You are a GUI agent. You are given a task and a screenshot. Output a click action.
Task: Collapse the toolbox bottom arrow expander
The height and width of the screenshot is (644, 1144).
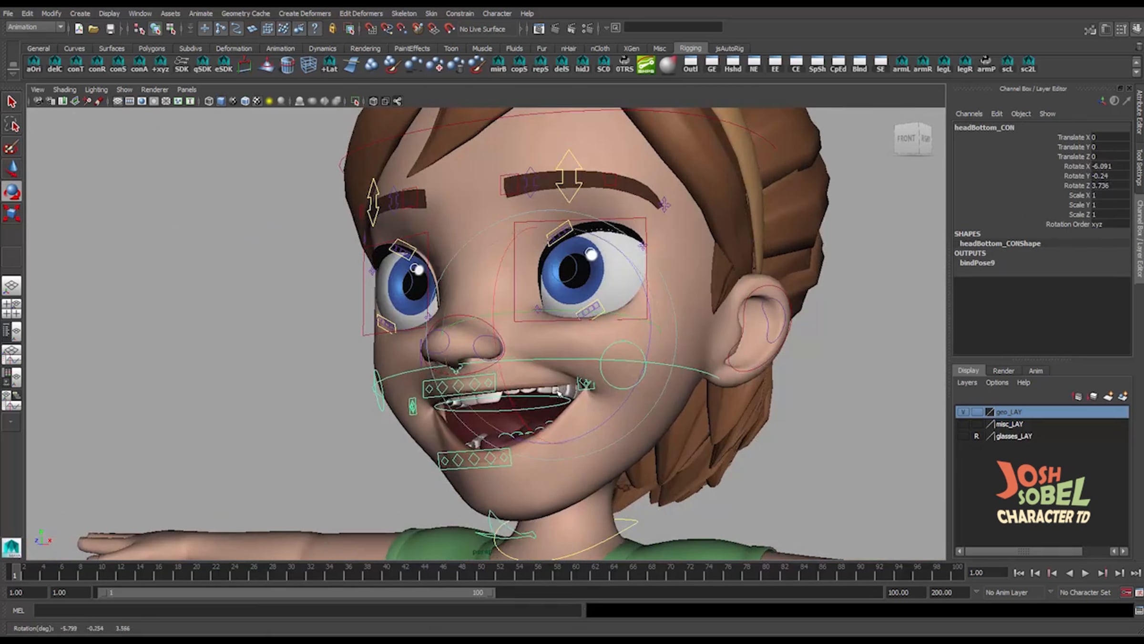pos(11,422)
